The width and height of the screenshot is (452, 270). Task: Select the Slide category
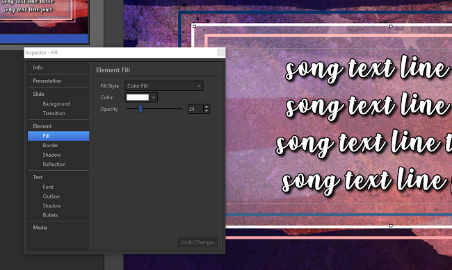pos(58,94)
